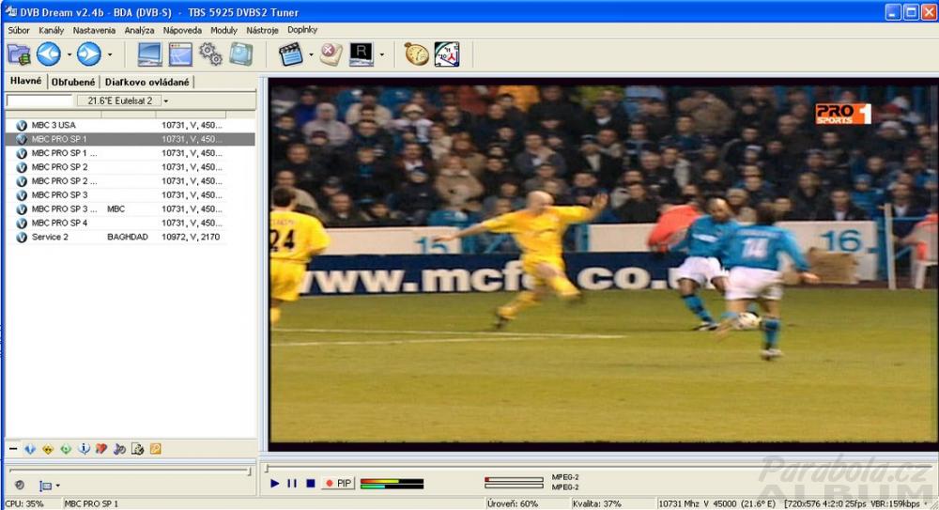Click the blue info icon below channel list
This screenshot has width=939, height=510.
(84, 449)
